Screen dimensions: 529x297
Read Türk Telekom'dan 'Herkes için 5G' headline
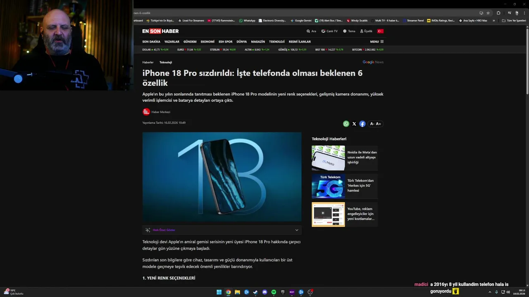[360, 186]
